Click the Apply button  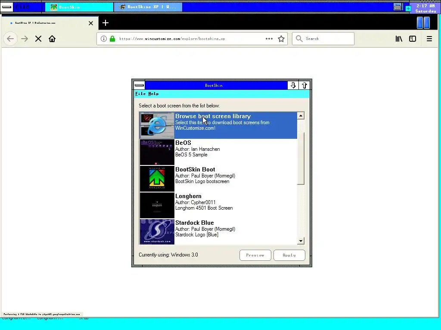pyautogui.click(x=289, y=255)
